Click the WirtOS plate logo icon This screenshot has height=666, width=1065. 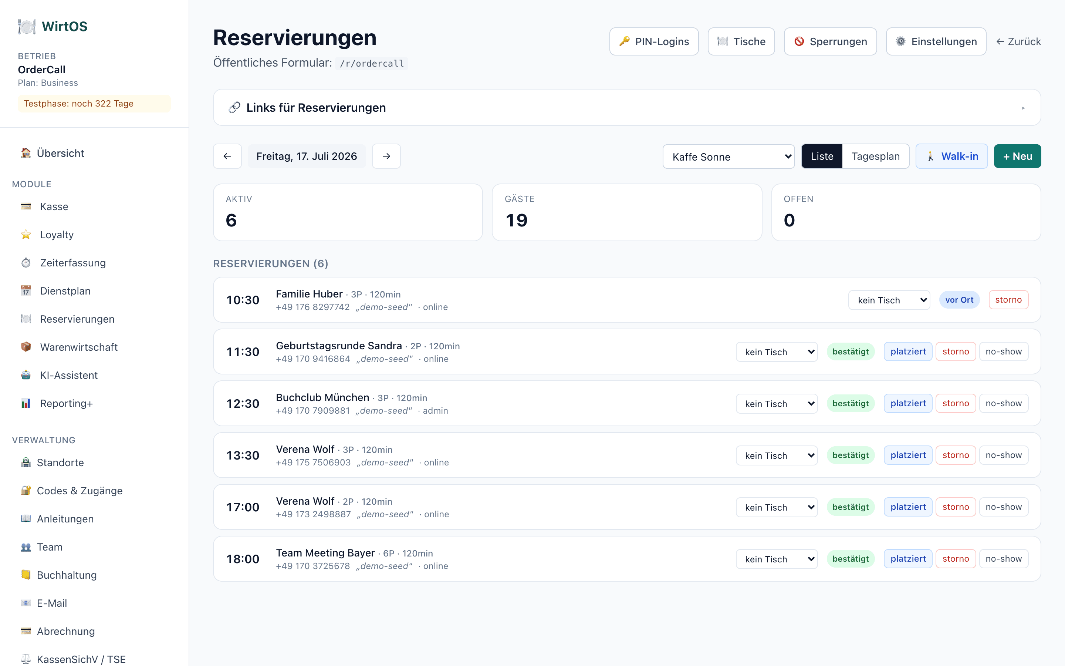click(x=26, y=26)
